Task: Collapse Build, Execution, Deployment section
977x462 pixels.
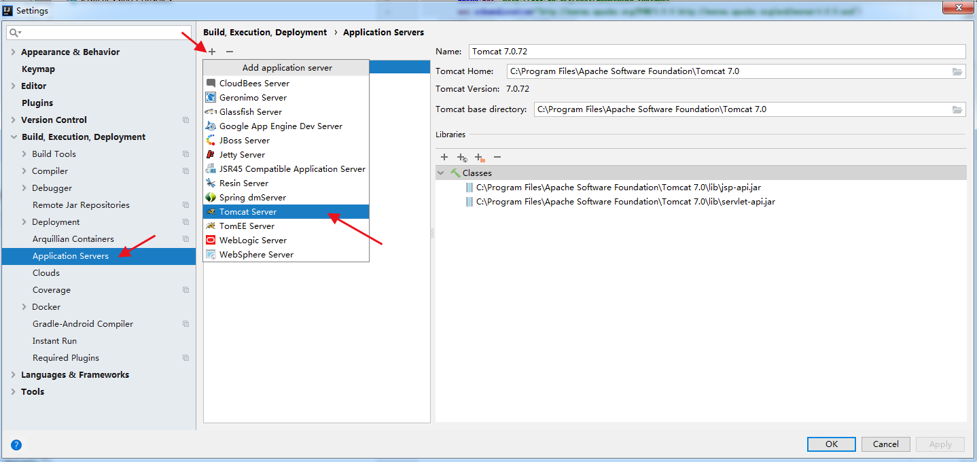Action: pyautogui.click(x=14, y=137)
